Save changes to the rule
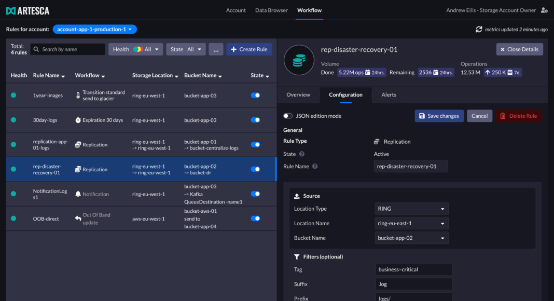The image size is (554, 301). click(x=439, y=116)
